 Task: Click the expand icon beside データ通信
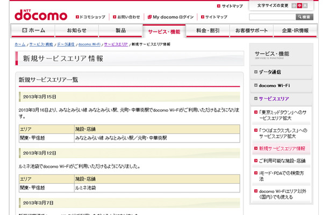255,72
